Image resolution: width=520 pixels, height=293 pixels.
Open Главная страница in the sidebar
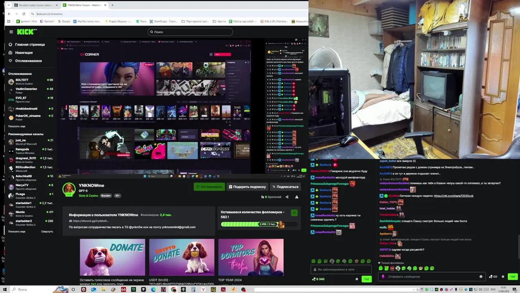coord(30,44)
